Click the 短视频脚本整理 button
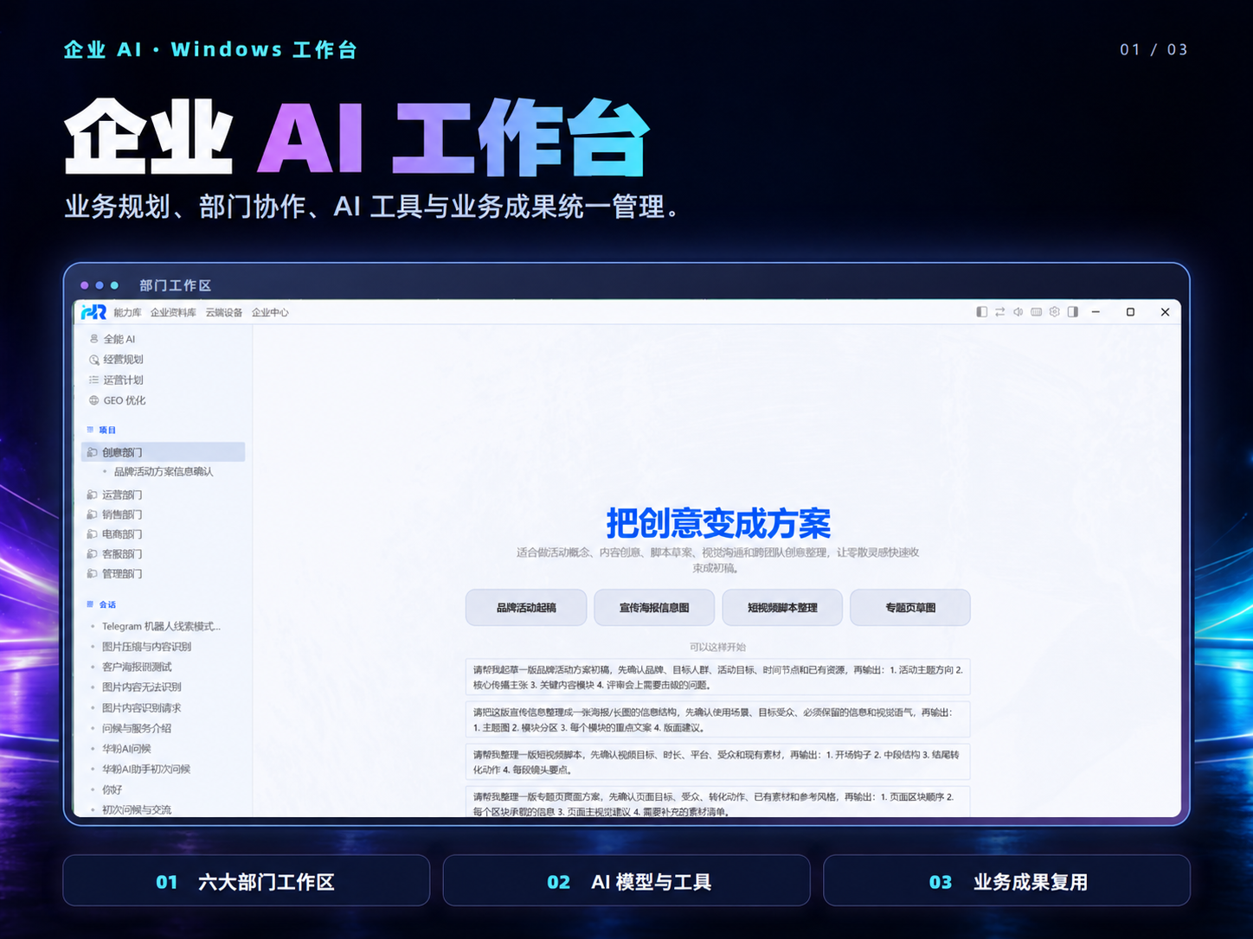The image size is (1253, 939). click(782, 608)
